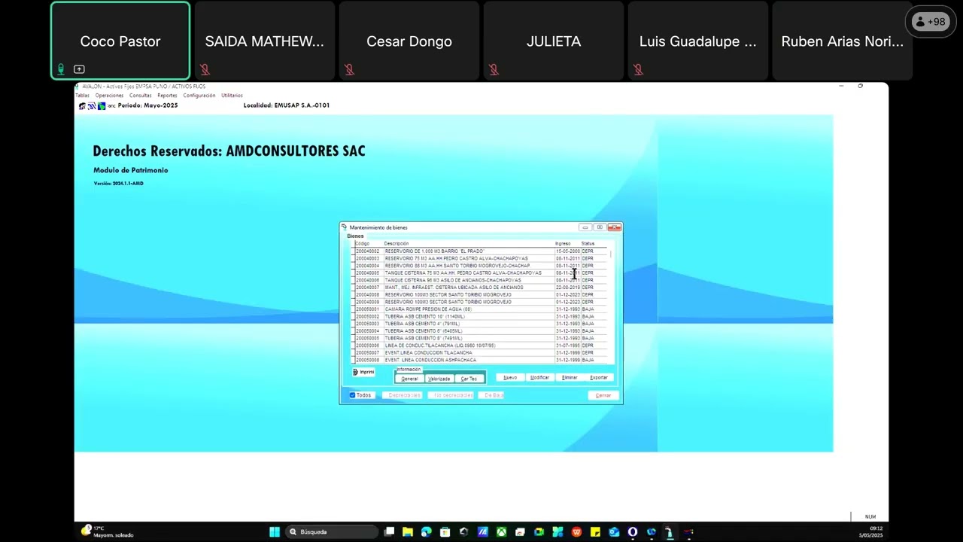Screen dimensions: 963x542
Task: Select row TUBERIA ASB CEMENTO 4" (791ML)
Action: tap(480, 324)
